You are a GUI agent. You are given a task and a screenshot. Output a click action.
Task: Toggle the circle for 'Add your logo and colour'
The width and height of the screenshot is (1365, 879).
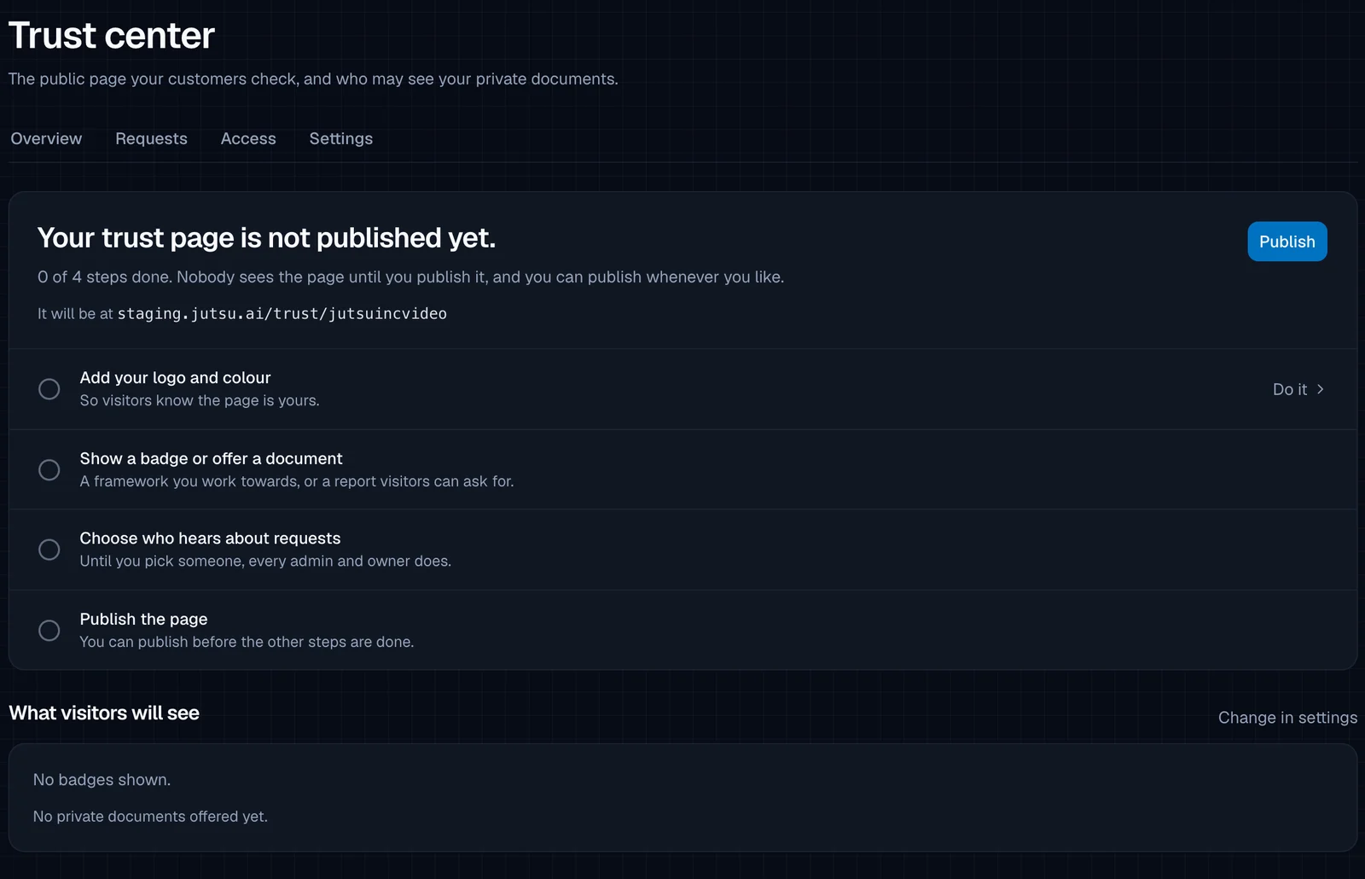click(x=49, y=389)
